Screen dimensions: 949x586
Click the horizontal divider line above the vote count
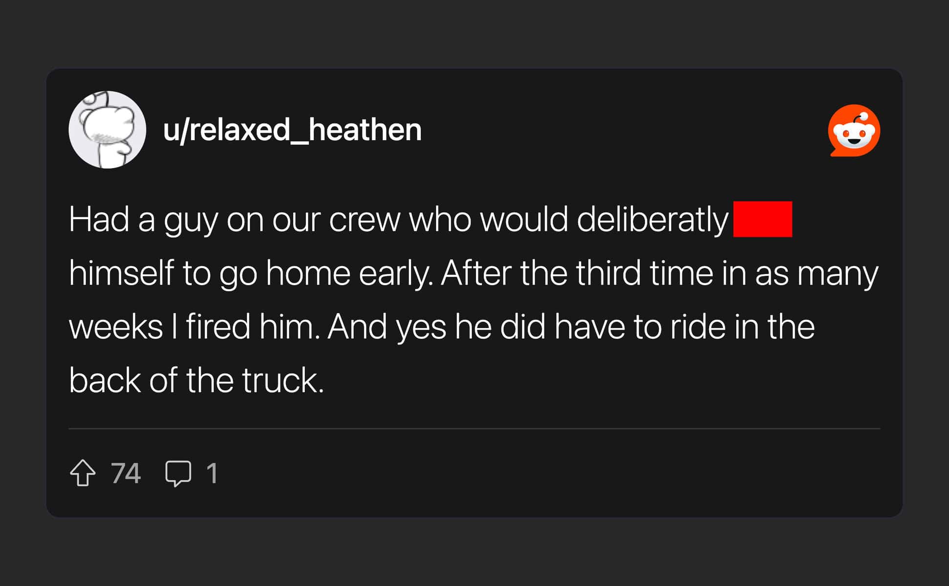click(474, 429)
